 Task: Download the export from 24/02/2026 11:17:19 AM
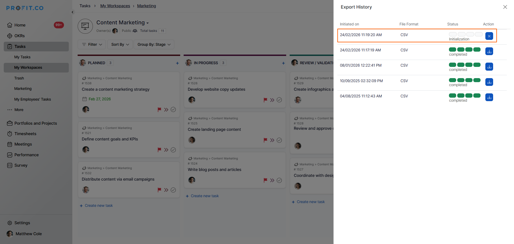coord(489,51)
